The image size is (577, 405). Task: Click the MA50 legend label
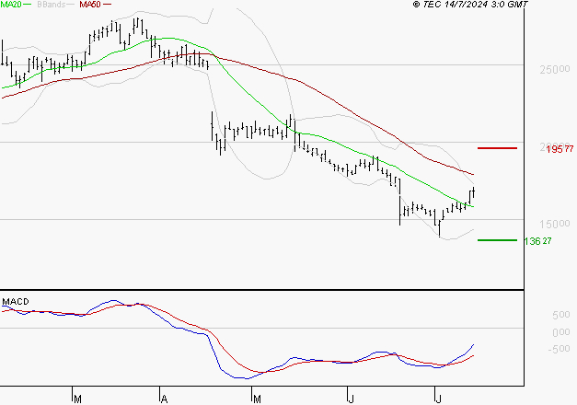click(x=90, y=4)
